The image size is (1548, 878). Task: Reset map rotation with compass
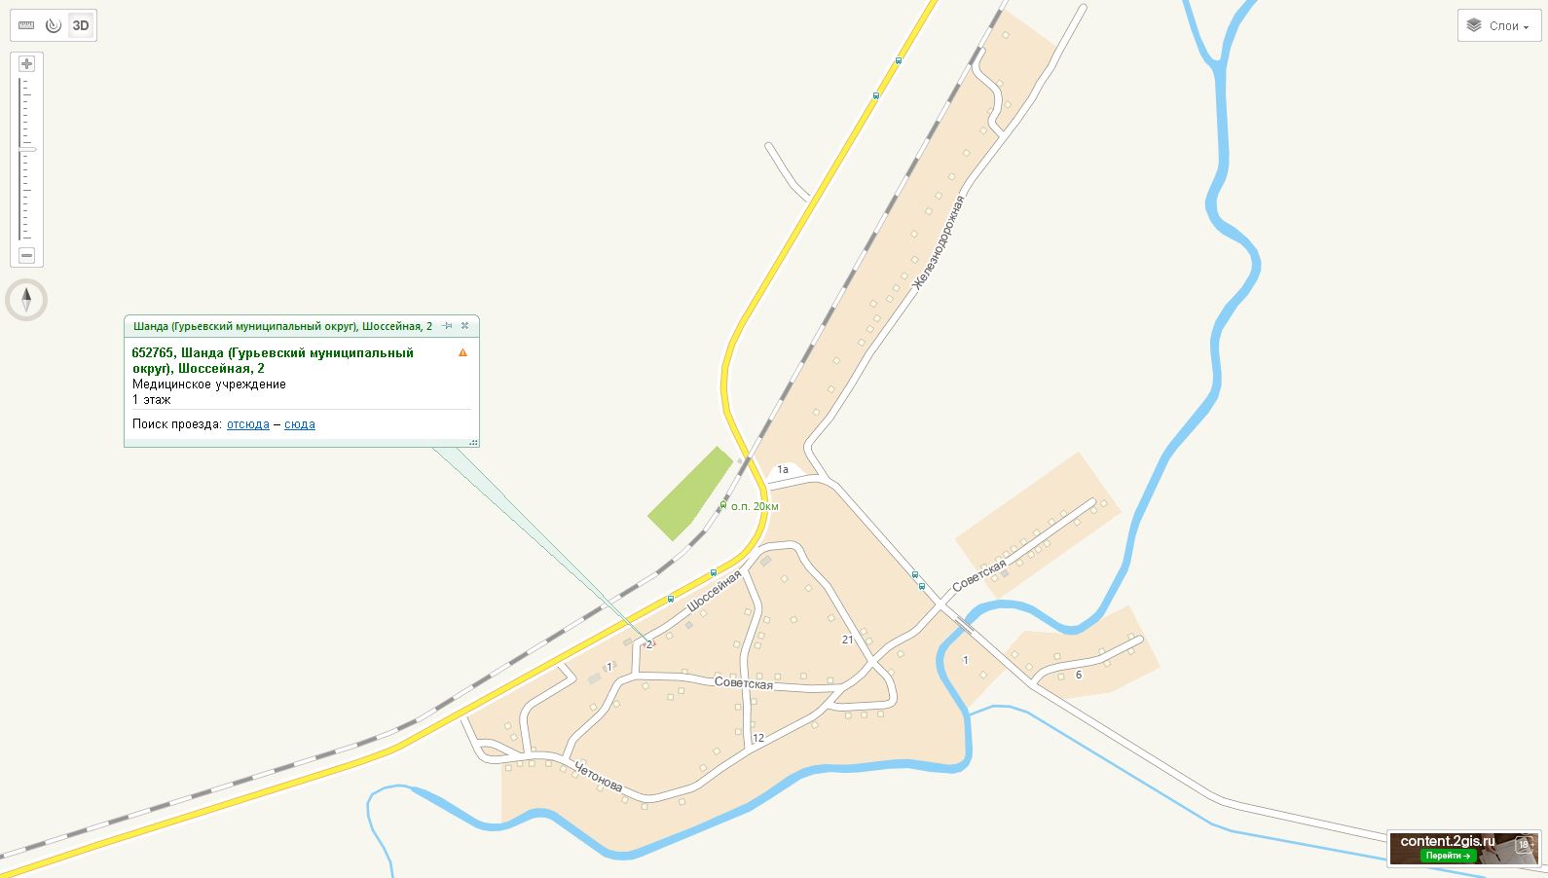pyautogui.click(x=26, y=300)
